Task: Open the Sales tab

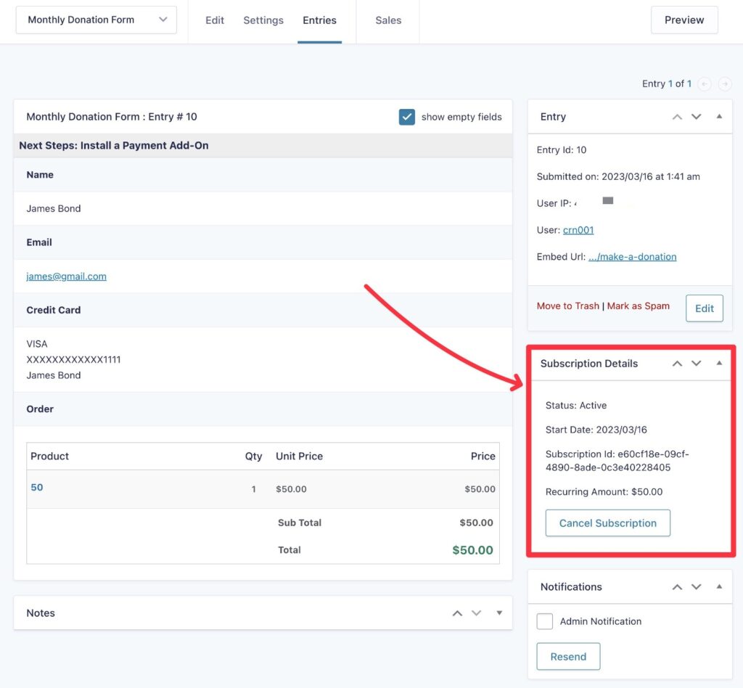Action: point(387,20)
